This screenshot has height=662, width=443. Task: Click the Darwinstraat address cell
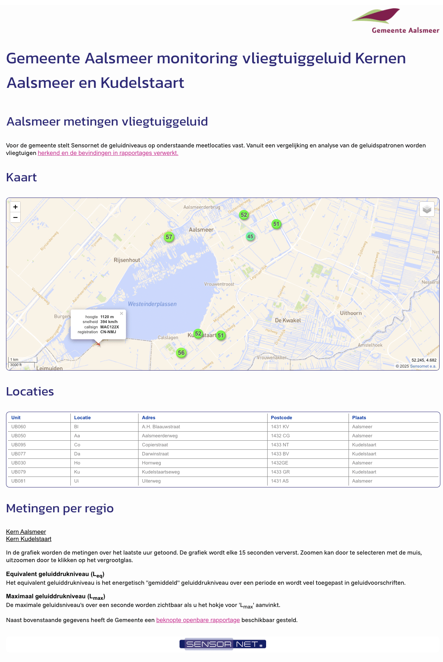[x=203, y=454]
